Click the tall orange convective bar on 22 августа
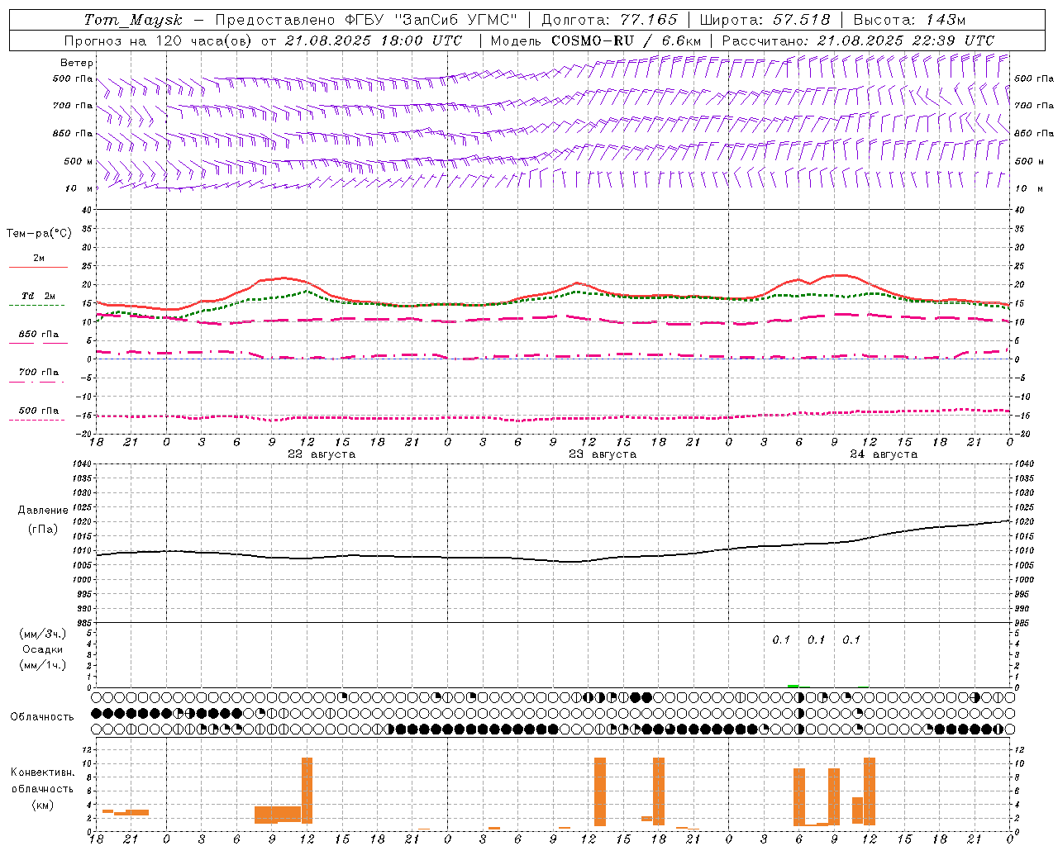Screen dimensions: 1058x846 [x=307, y=791]
